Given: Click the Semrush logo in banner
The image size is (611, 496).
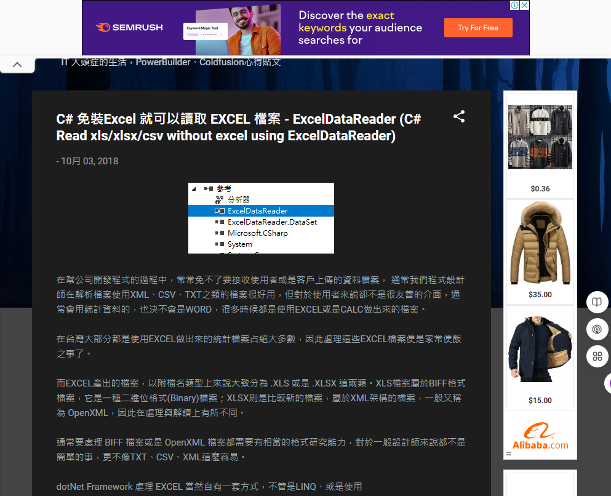Looking at the screenshot, I should coord(129,27).
